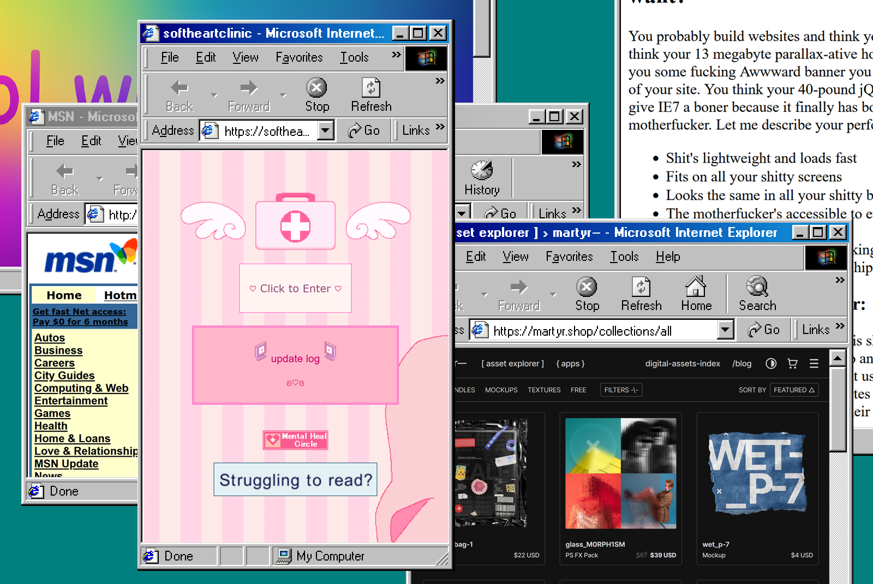Select TEXTURES category on martyr shop
Viewport: 873px width, 584px height.
pos(544,390)
